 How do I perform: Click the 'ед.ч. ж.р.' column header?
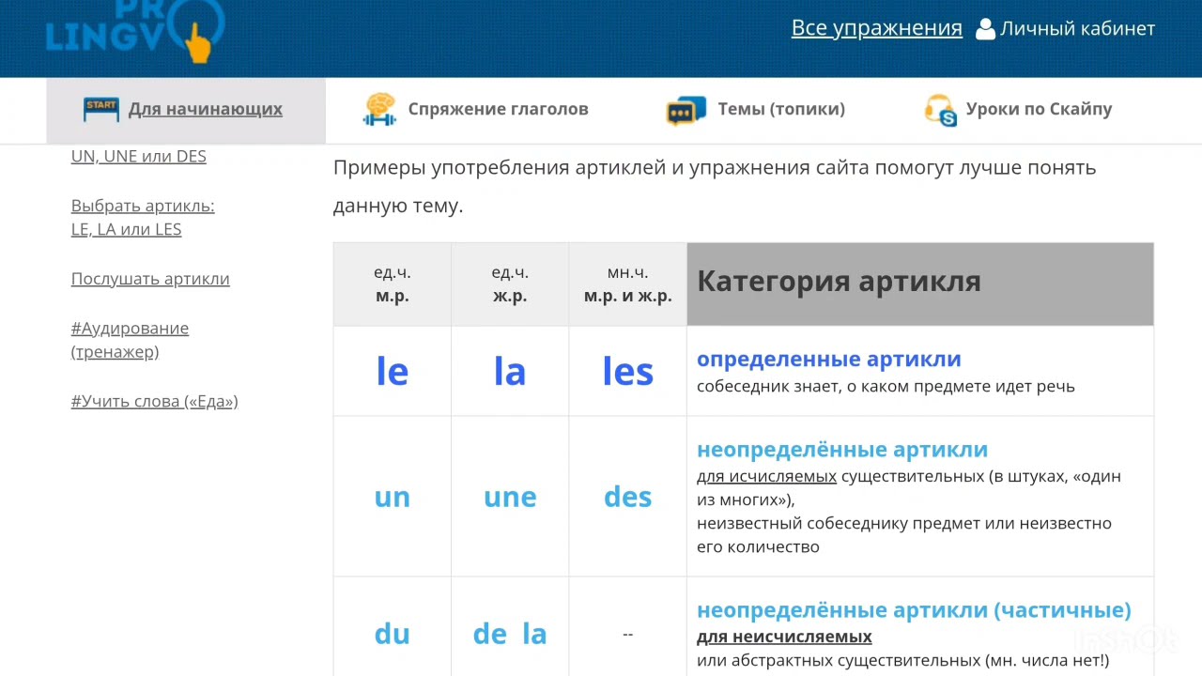pos(510,284)
